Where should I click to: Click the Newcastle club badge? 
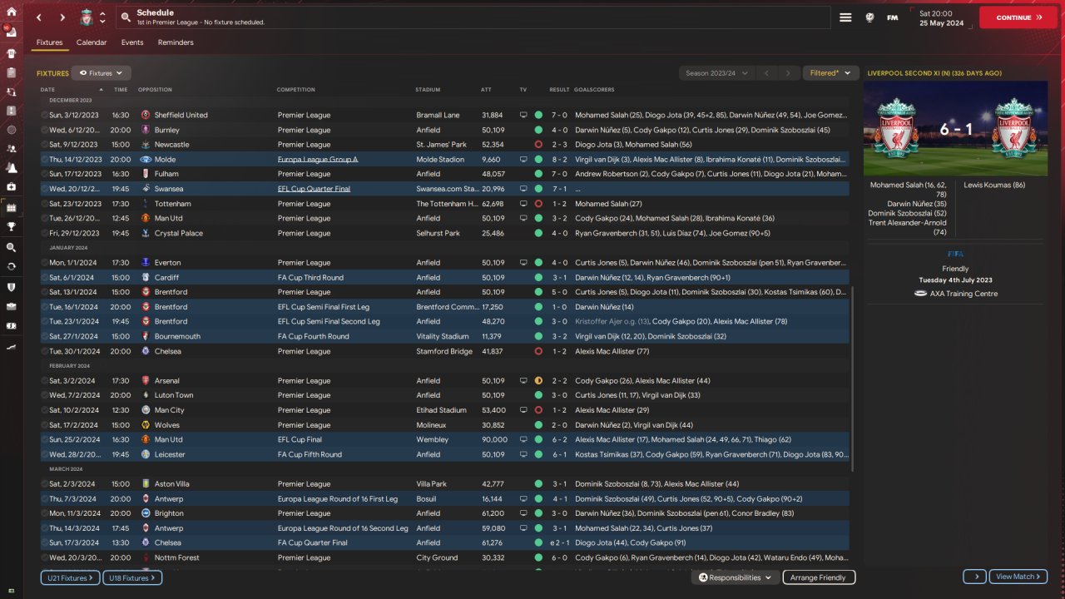pos(146,145)
